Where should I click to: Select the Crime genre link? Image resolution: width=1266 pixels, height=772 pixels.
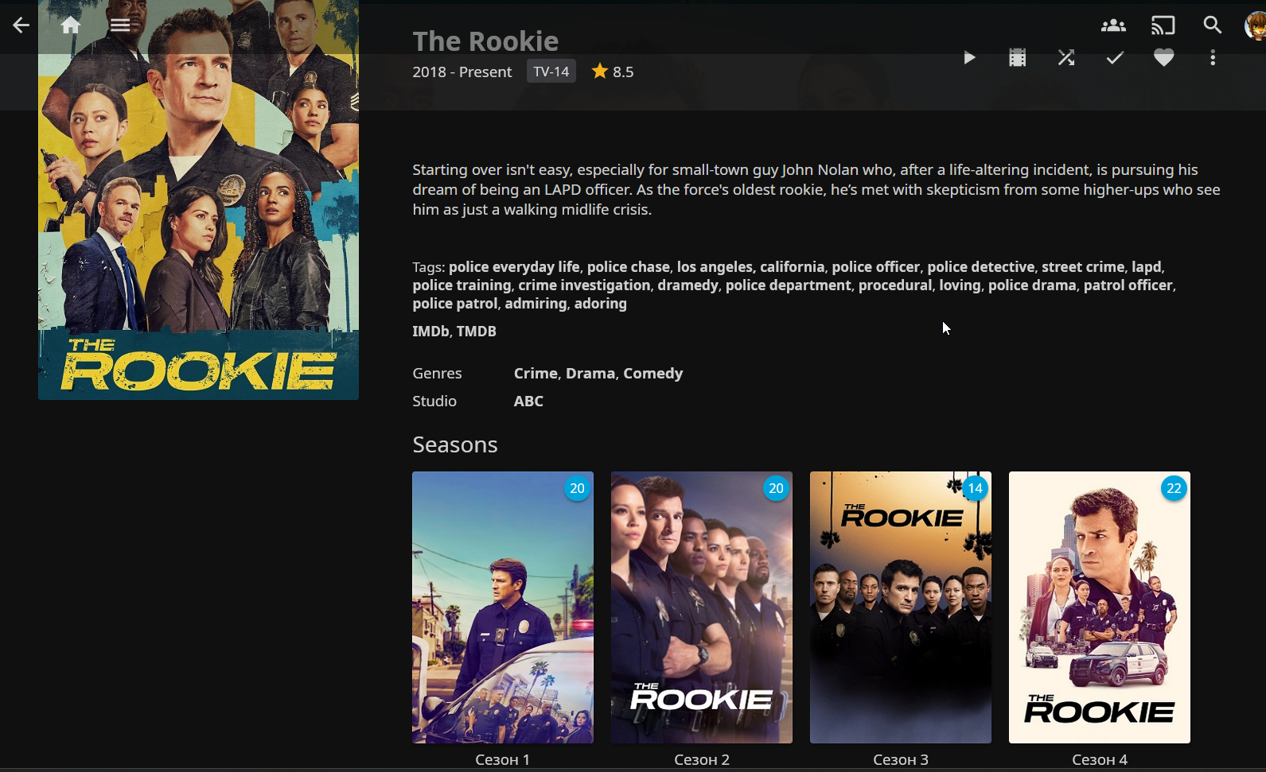(536, 373)
